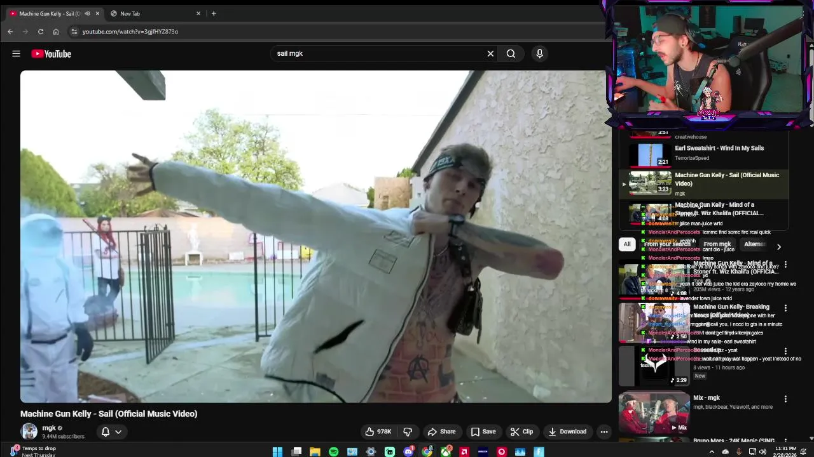Go back in browser

[10, 32]
